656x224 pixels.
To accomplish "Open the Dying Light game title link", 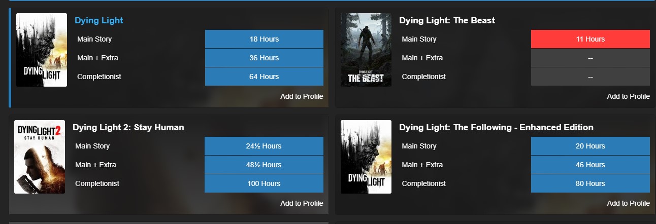I will (99, 21).
